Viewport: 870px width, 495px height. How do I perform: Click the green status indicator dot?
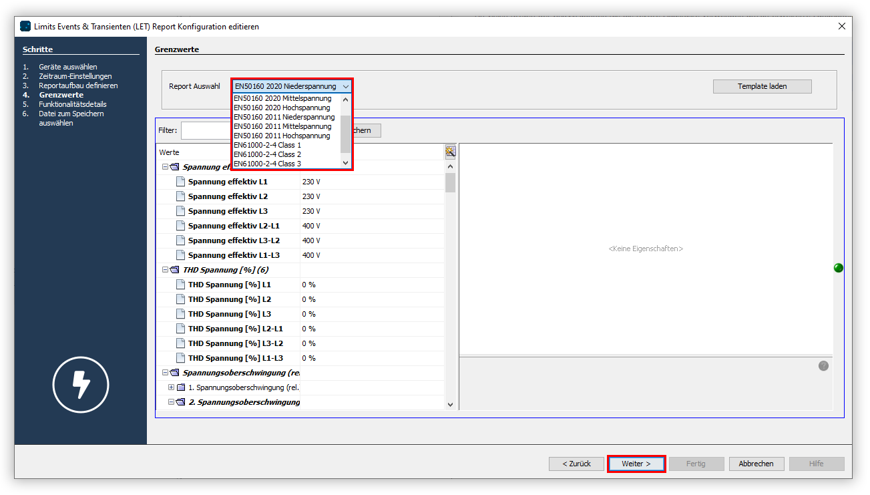[x=839, y=268]
